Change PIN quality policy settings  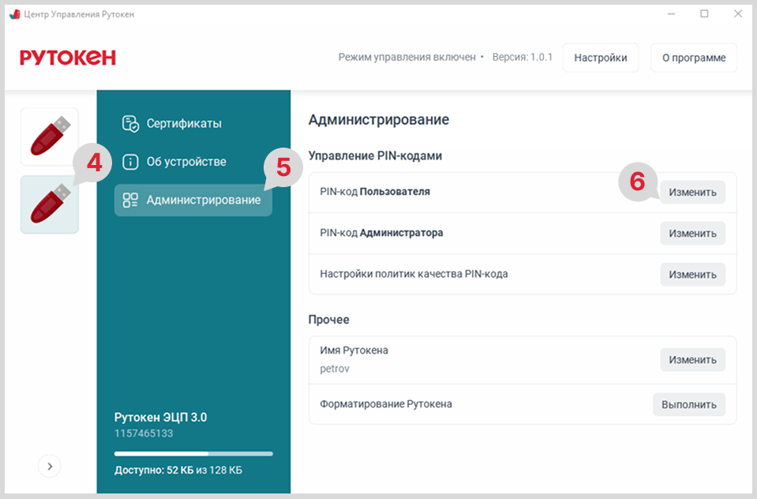click(x=692, y=275)
